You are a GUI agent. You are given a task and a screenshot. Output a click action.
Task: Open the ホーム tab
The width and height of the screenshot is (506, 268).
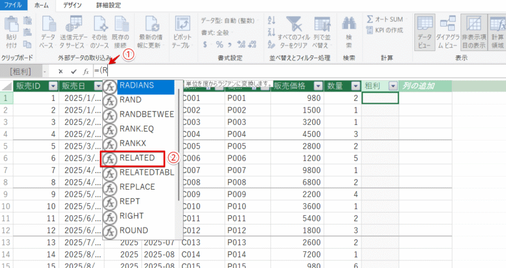point(41,5)
